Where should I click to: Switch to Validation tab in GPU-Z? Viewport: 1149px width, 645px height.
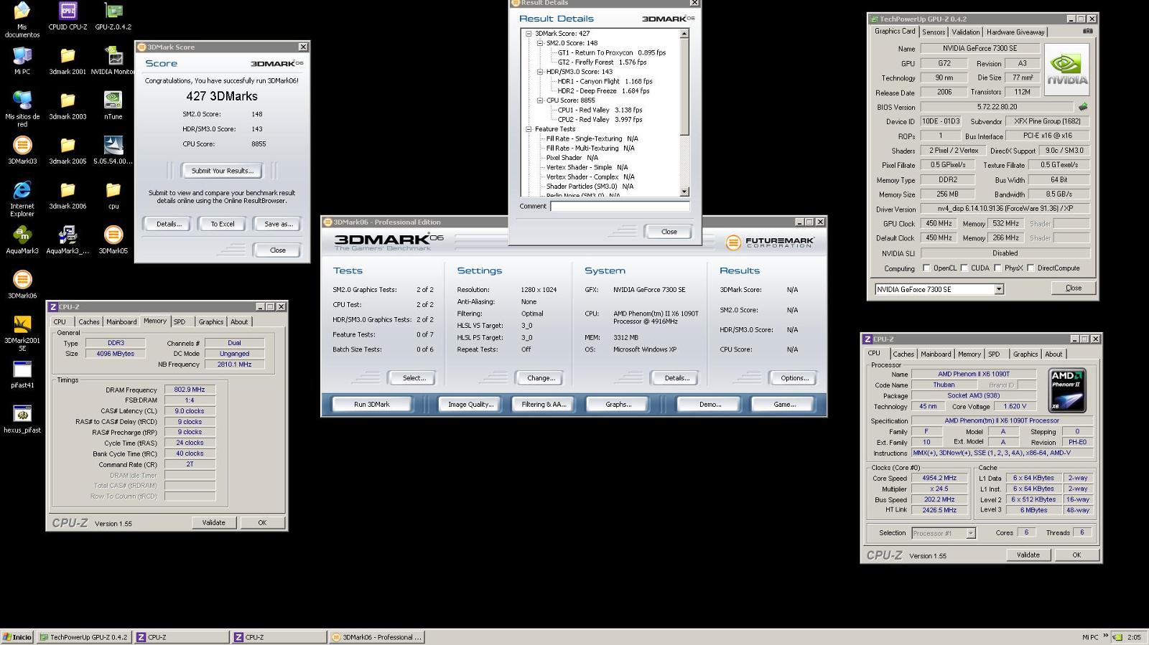(x=965, y=32)
